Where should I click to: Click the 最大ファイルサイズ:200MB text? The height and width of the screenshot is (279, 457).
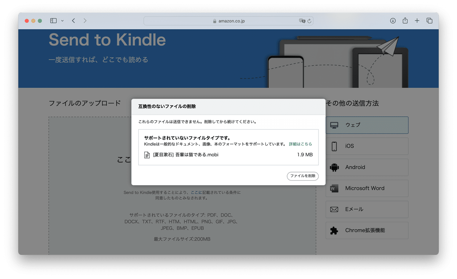182,239
